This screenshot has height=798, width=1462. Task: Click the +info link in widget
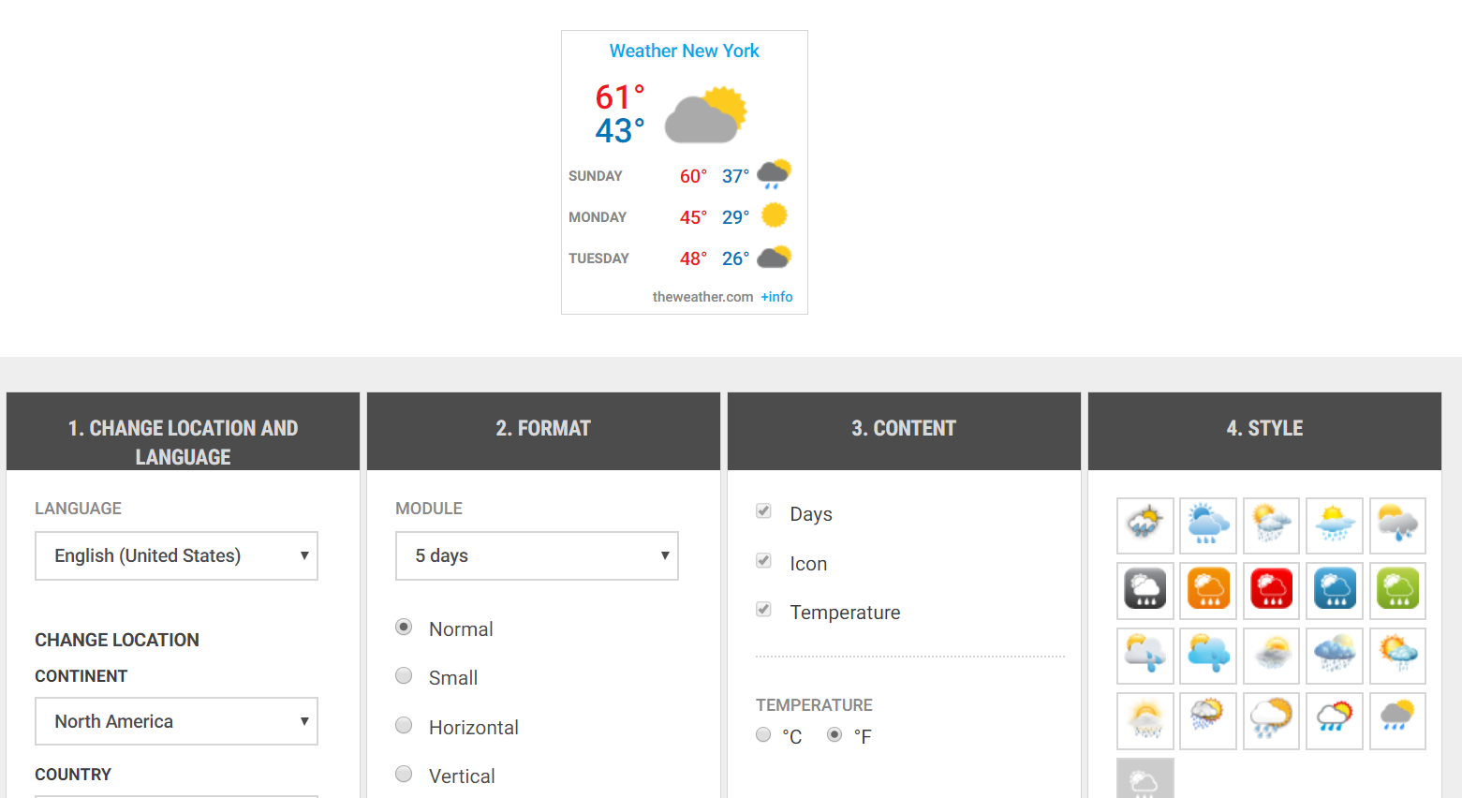(776, 297)
